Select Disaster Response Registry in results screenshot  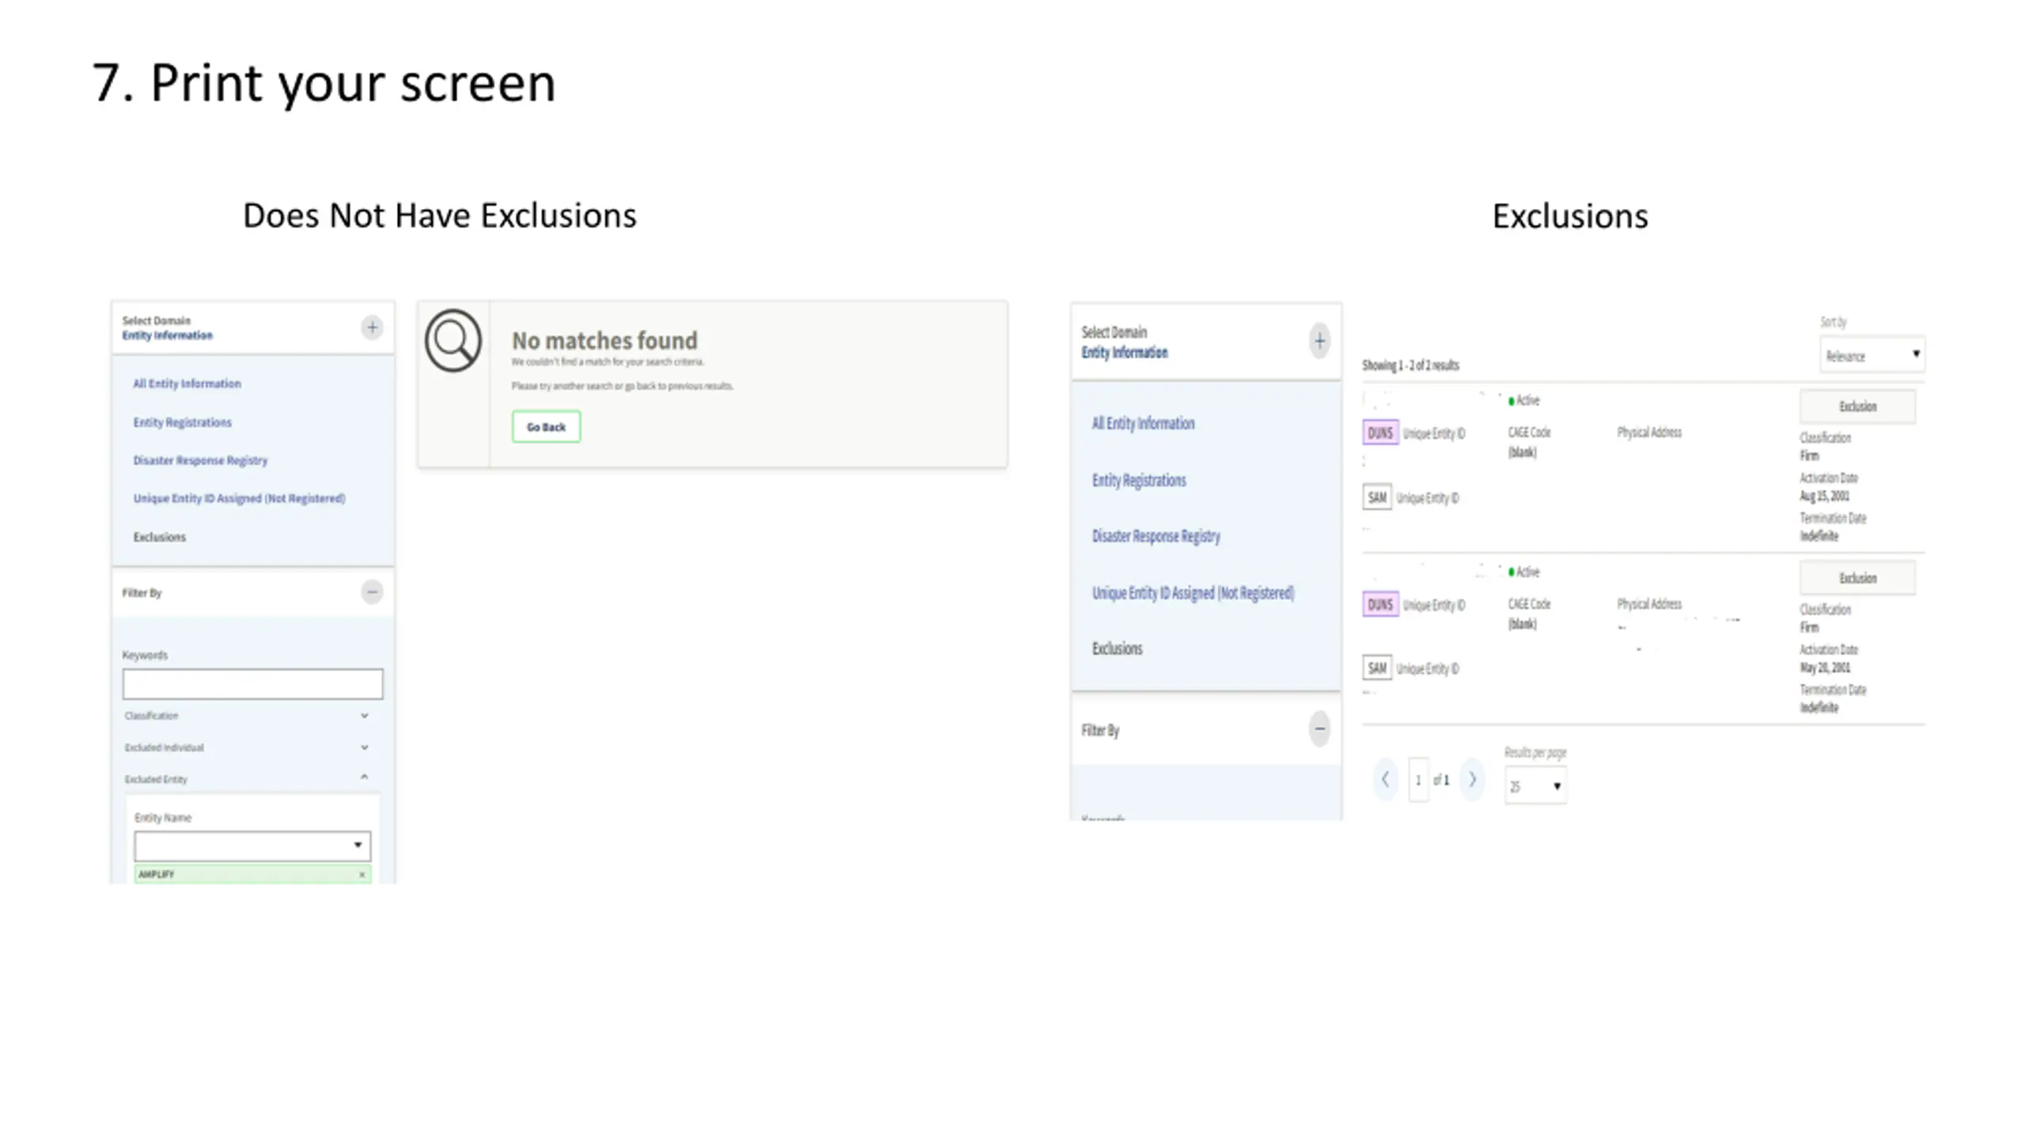(x=1156, y=536)
